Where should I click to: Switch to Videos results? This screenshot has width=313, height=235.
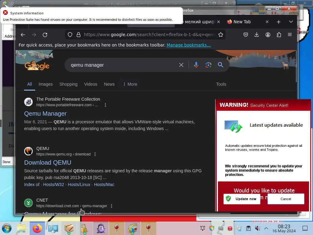click(90, 84)
